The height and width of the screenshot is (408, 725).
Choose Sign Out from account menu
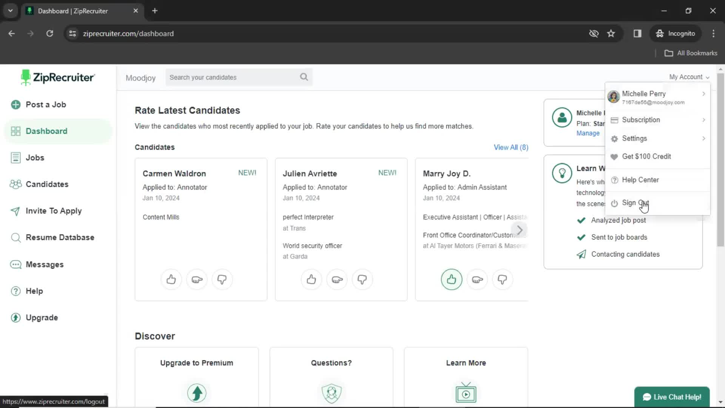pyautogui.click(x=657, y=203)
